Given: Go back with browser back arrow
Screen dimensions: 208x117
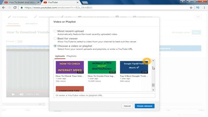Looking at the screenshot, I should click(x=4, y=7).
